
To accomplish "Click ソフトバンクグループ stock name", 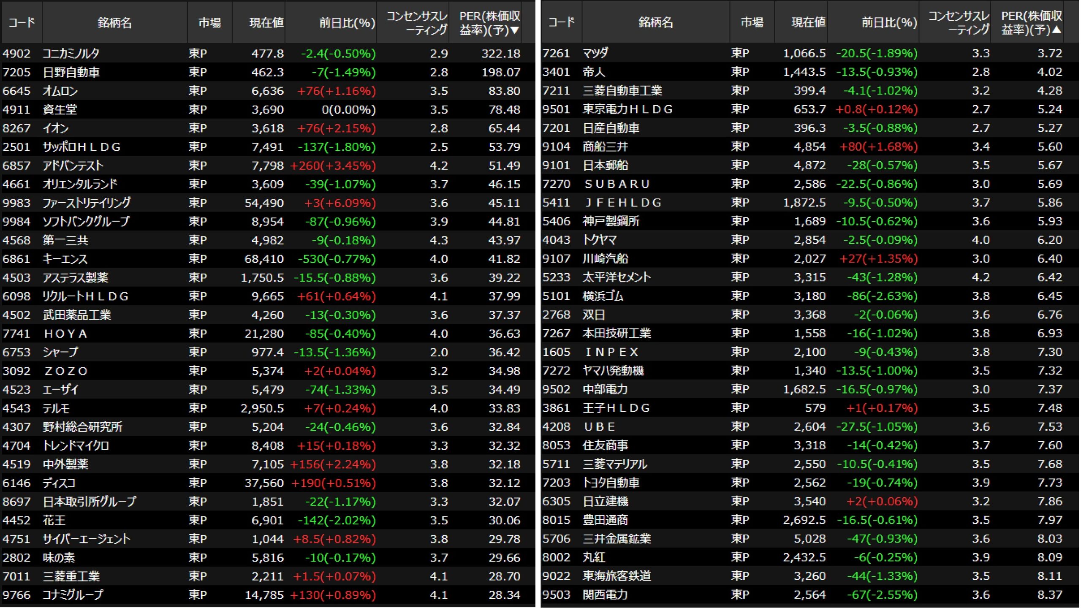I will 86,222.
